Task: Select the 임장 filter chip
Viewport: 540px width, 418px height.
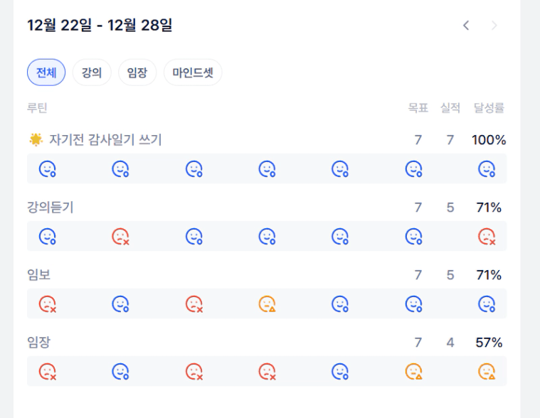Action: pyautogui.click(x=137, y=73)
